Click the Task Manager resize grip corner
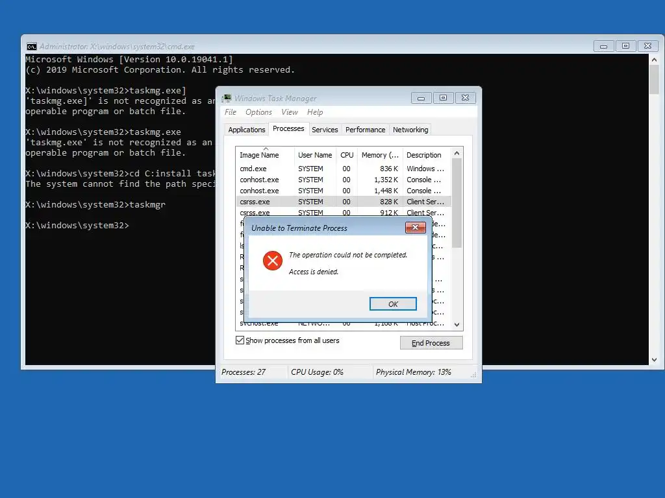This screenshot has height=498, width=665. pyautogui.click(x=473, y=375)
